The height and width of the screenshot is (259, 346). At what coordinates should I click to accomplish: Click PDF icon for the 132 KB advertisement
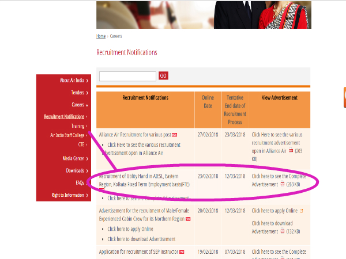(283, 231)
